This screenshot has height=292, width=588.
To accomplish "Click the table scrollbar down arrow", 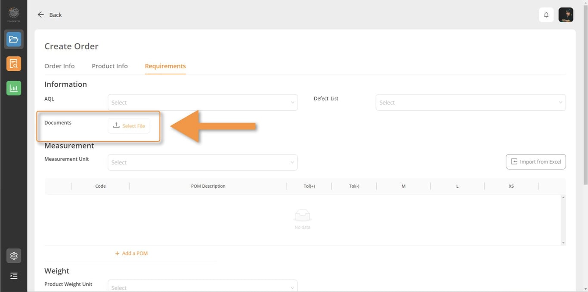I will (563, 243).
